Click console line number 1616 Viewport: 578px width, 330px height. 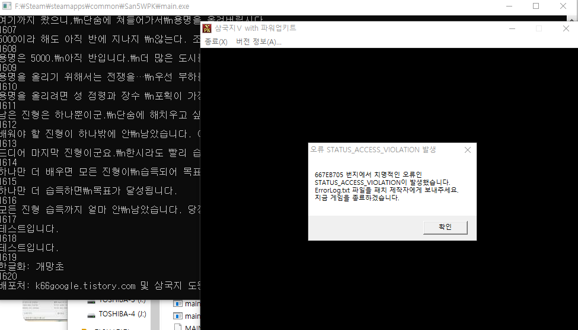[x=8, y=200]
